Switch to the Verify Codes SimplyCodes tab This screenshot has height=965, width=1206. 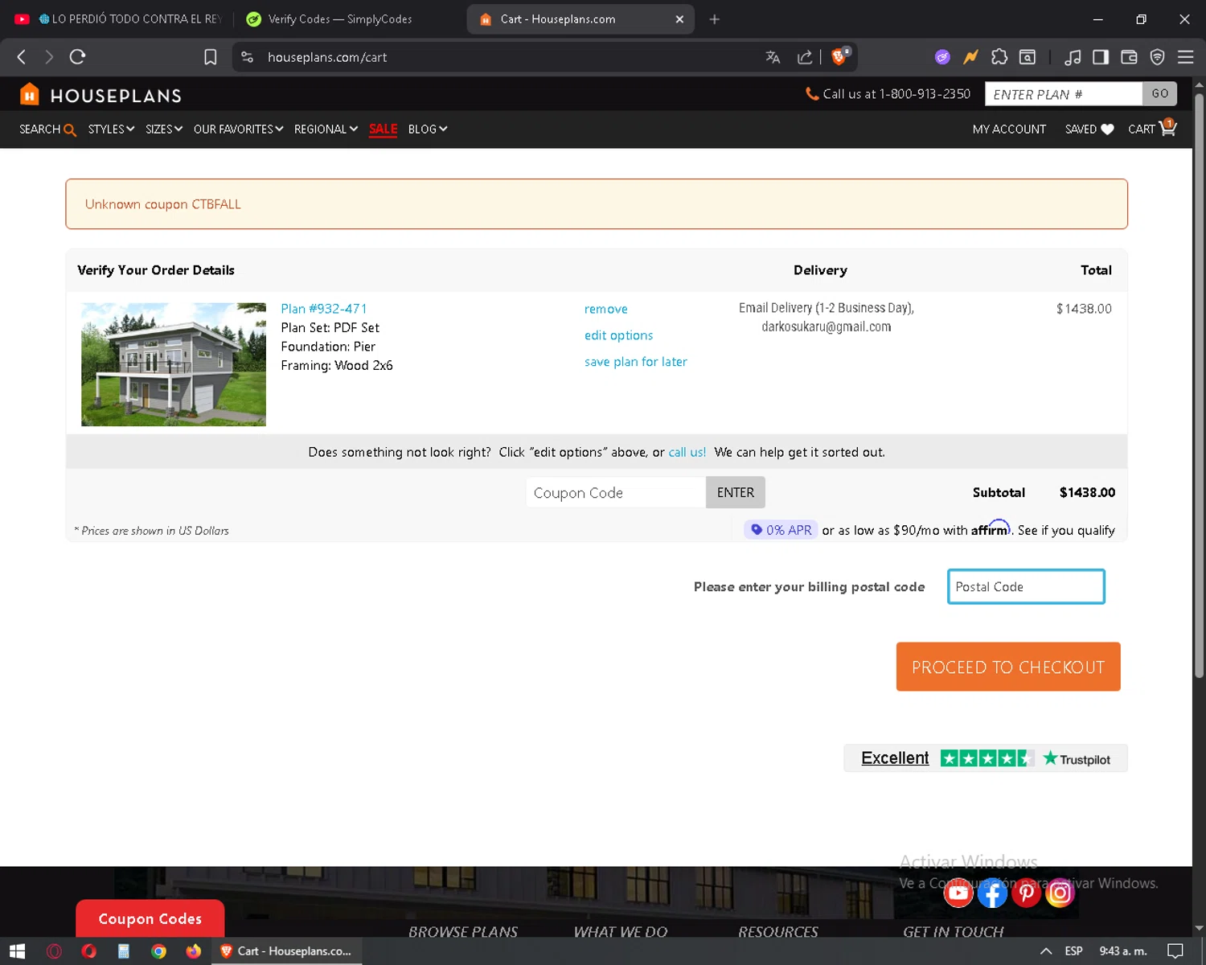[x=340, y=19]
